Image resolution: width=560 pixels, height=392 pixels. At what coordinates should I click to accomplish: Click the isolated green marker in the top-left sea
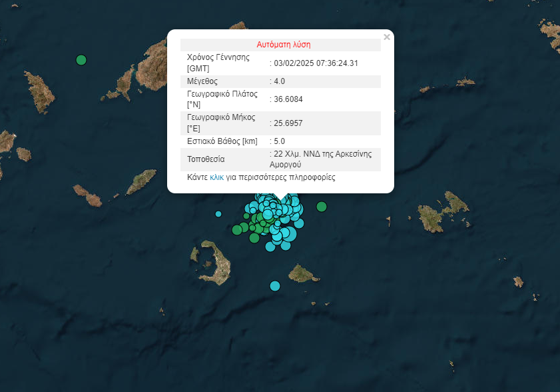[81, 60]
